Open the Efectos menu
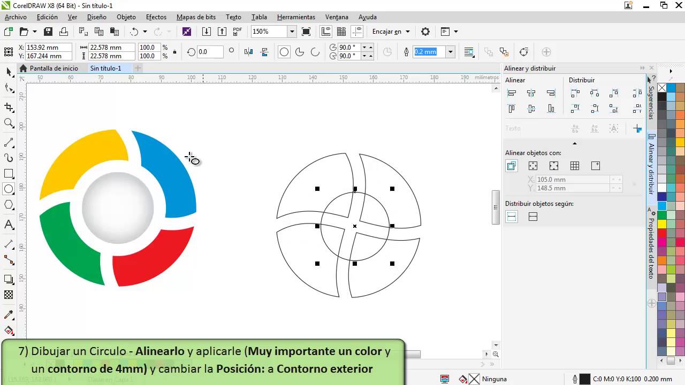The image size is (685, 385). tap(156, 17)
